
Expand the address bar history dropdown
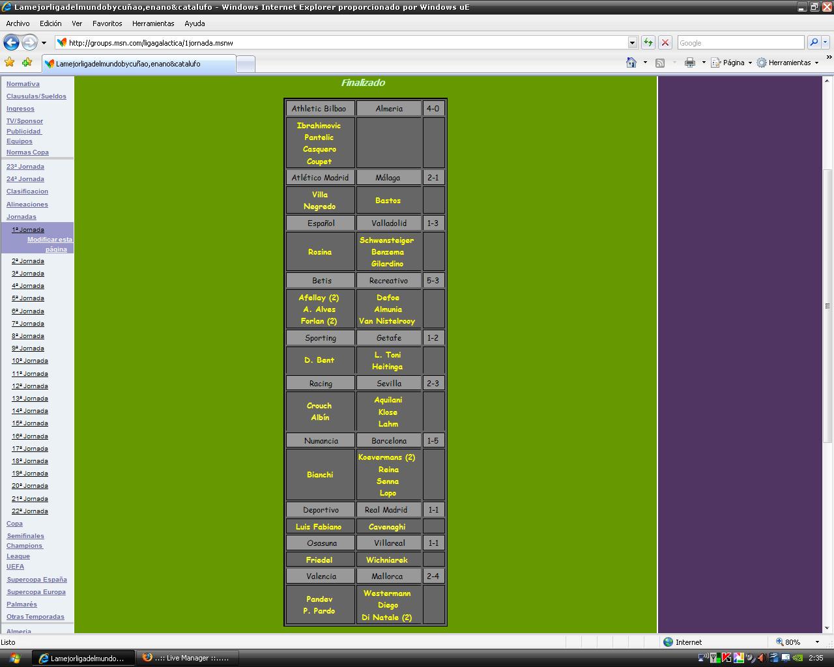pyautogui.click(x=632, y=42)
